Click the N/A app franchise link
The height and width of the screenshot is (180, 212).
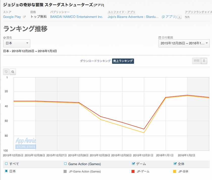(x=187, y=17)
